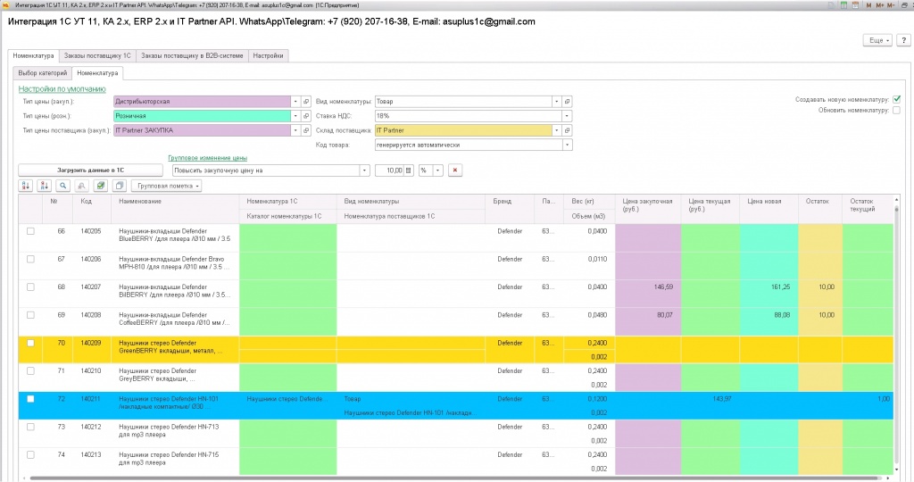Check row 68 checkbox for BilBERRY earphones

[31, 287]
